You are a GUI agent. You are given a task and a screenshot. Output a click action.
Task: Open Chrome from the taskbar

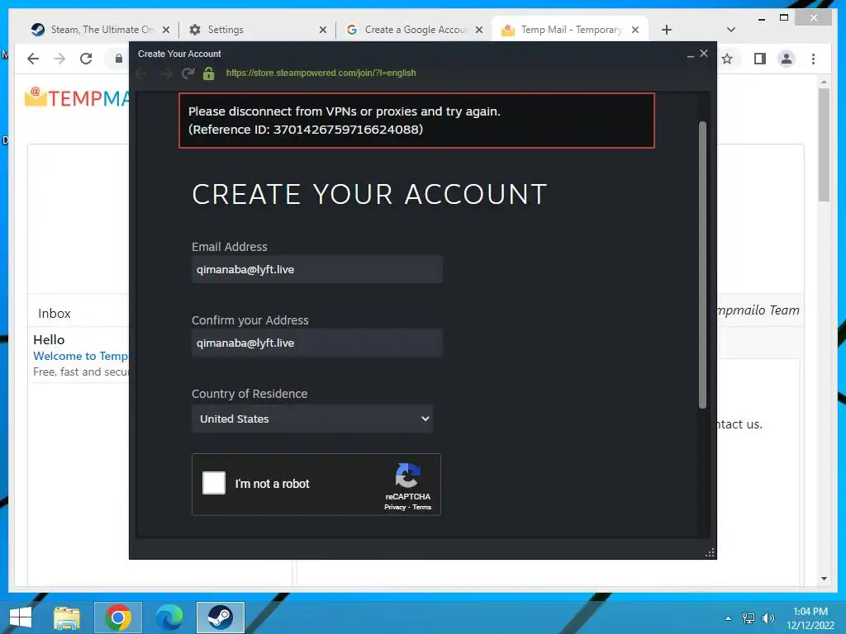(118, 617)
